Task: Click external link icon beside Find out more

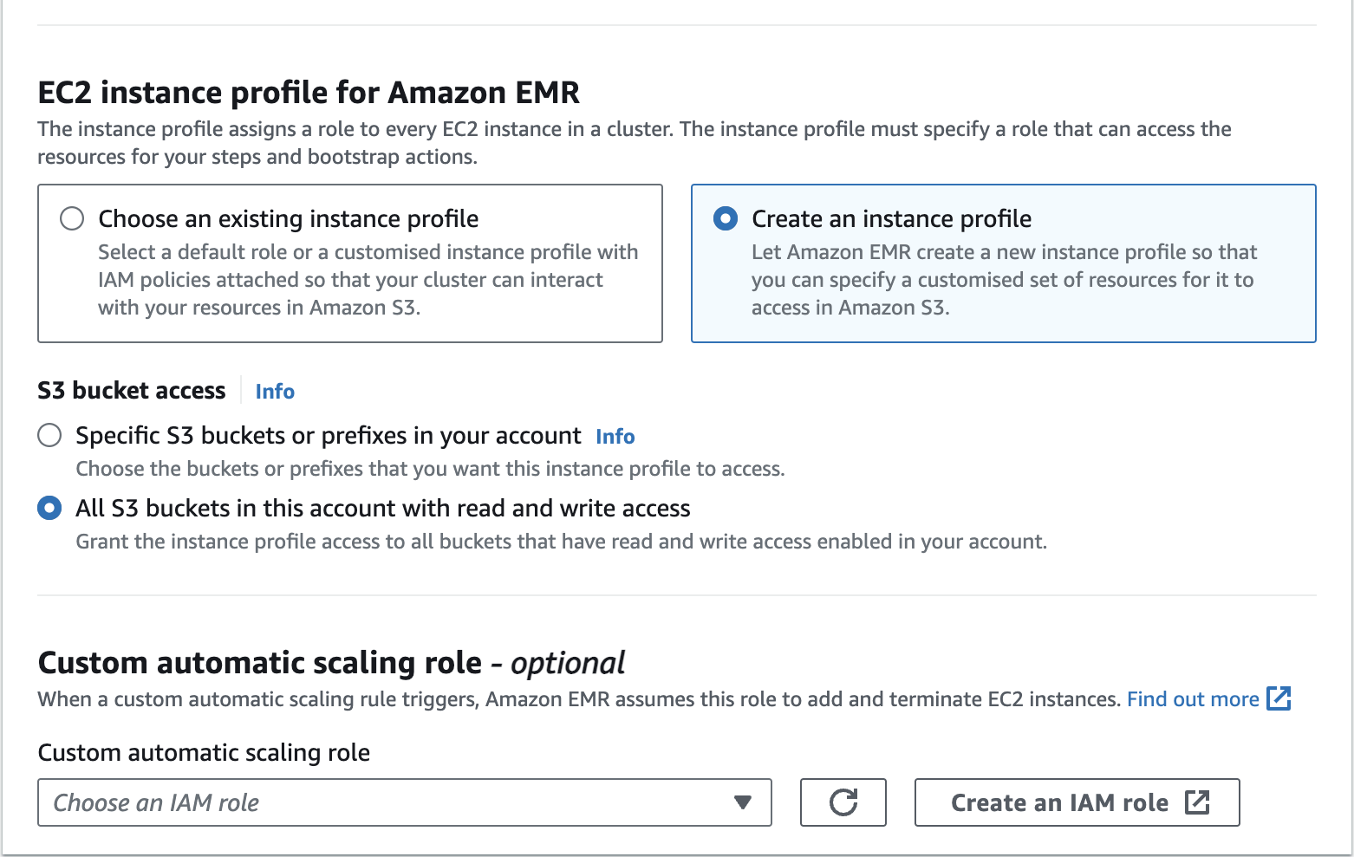Action: [1279, 698]
